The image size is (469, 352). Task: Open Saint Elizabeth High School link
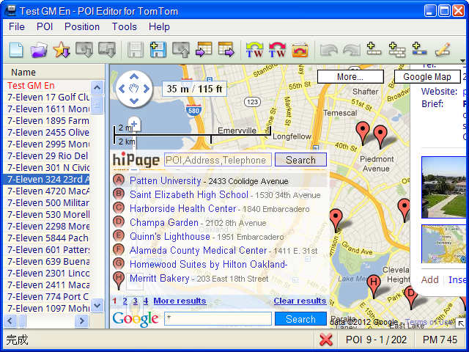[x=189, y=194]
